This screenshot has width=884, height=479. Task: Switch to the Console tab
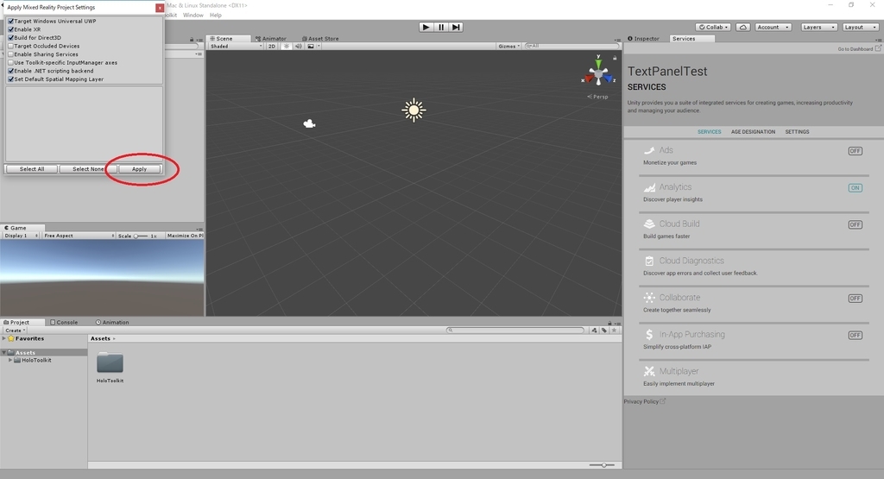point(64,322)
